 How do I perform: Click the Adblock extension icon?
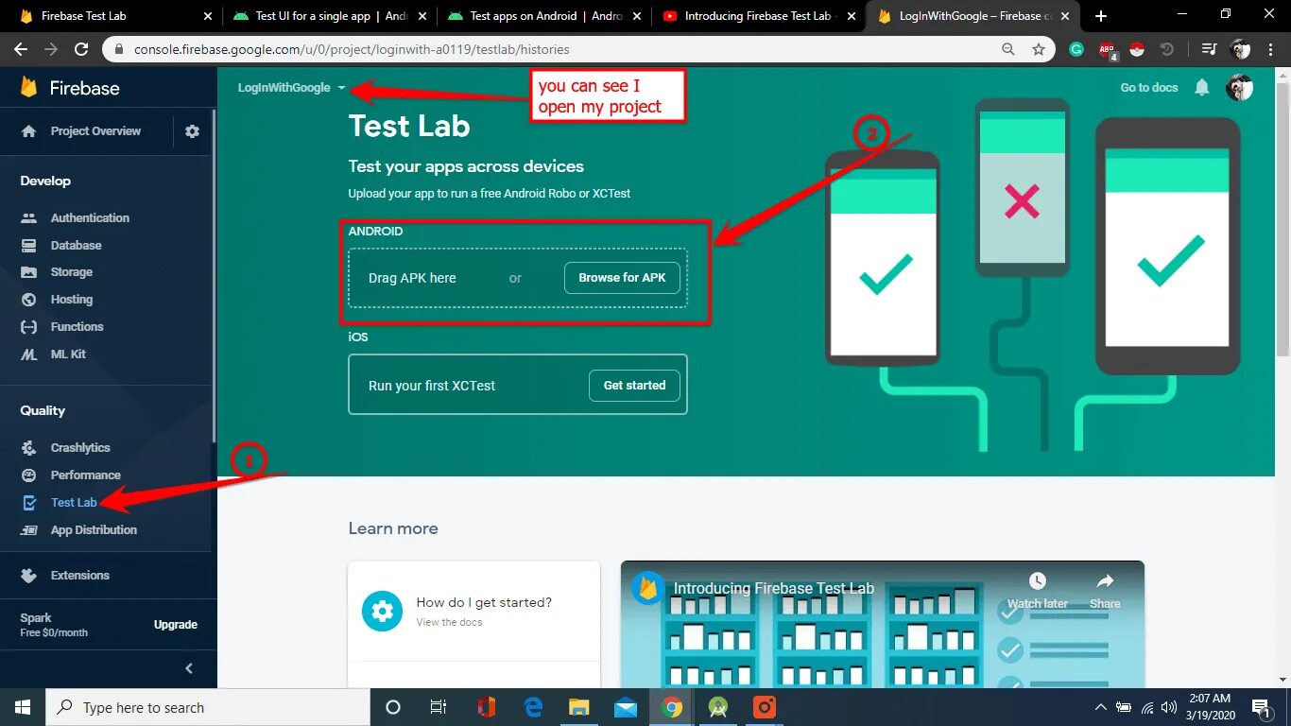point(1108,50)
